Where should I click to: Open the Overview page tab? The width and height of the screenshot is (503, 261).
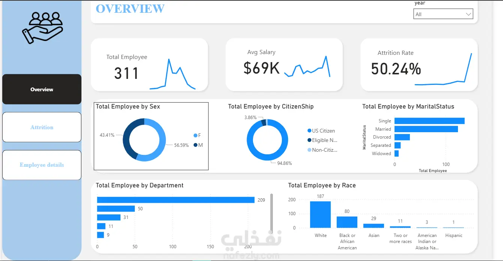(x=42, y=89)
